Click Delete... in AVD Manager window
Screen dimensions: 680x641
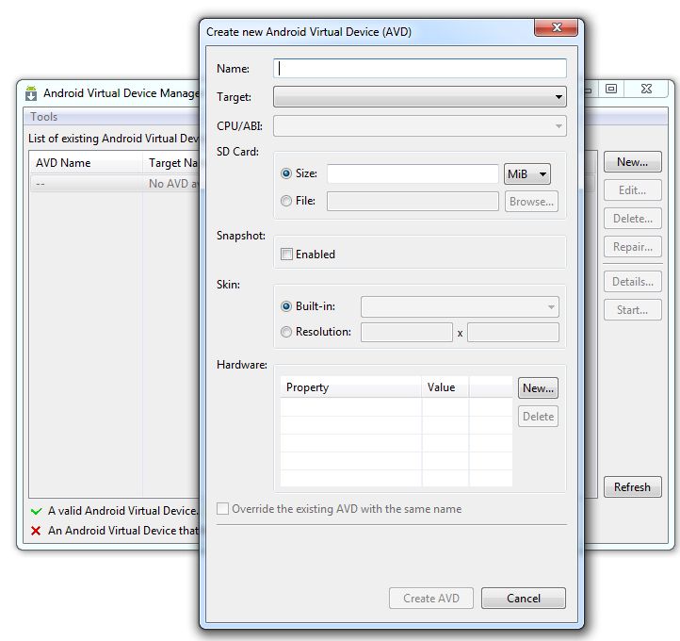[632, 219]
